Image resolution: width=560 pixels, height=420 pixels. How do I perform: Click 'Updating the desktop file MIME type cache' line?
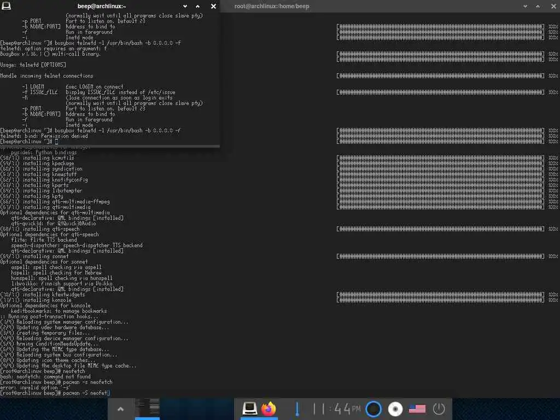point(68,366)
